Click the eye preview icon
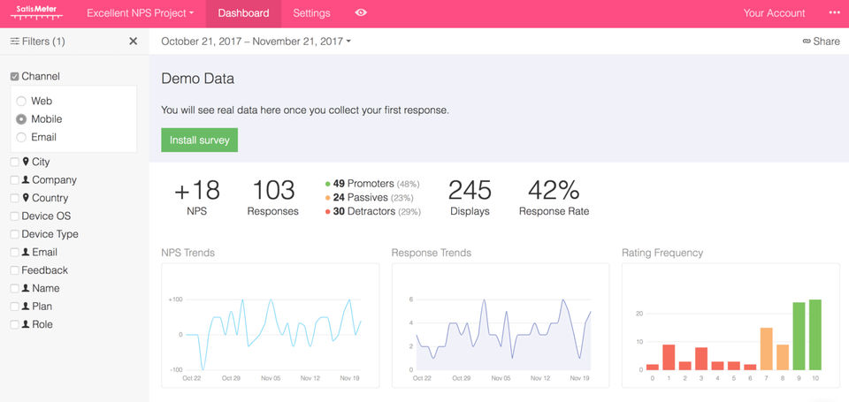This screenshot has width=849, height=402. [361, 13]
